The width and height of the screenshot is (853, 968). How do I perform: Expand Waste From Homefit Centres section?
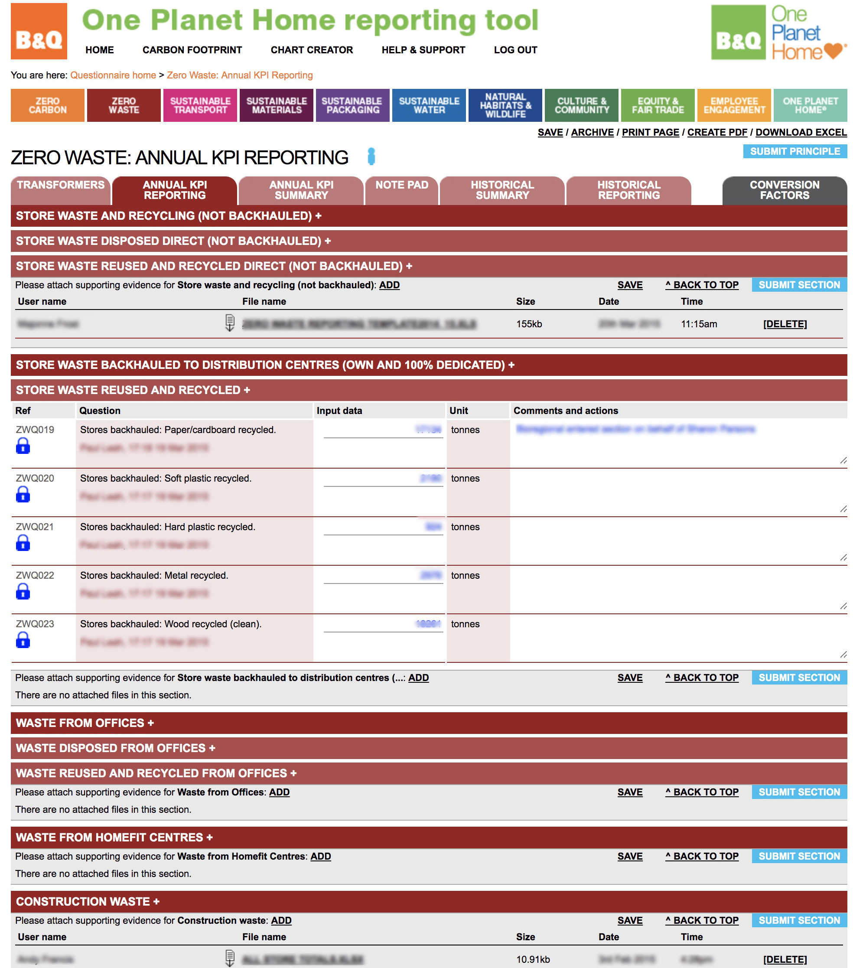pyautogui.click(x=429, y=837)
